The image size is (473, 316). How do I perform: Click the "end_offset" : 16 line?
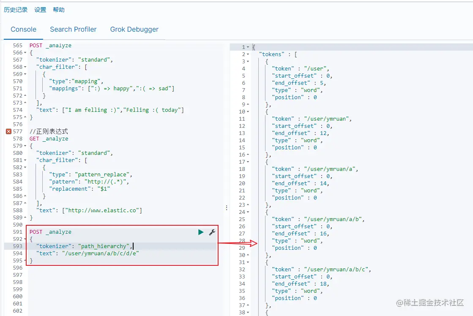click(301, 234)
